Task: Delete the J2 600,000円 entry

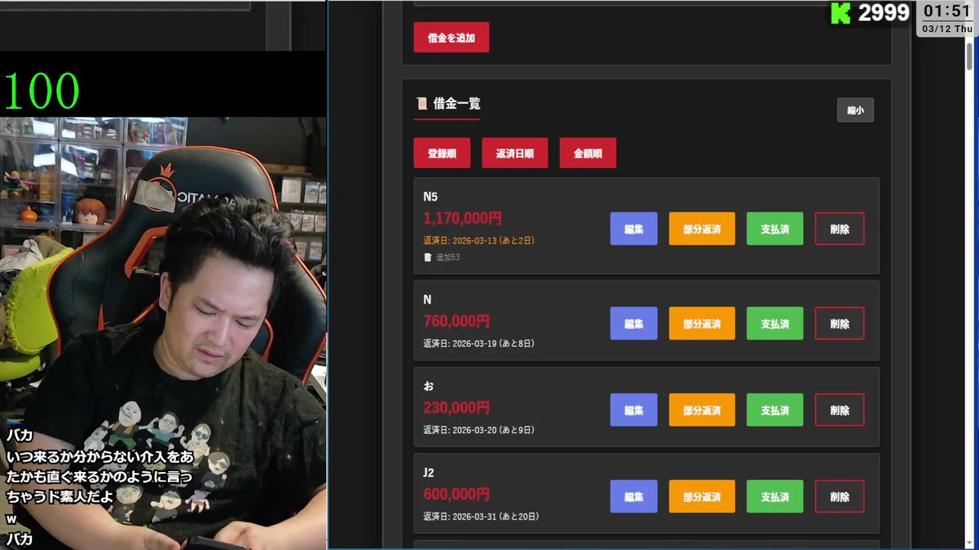Action: (x=840, y=497)
